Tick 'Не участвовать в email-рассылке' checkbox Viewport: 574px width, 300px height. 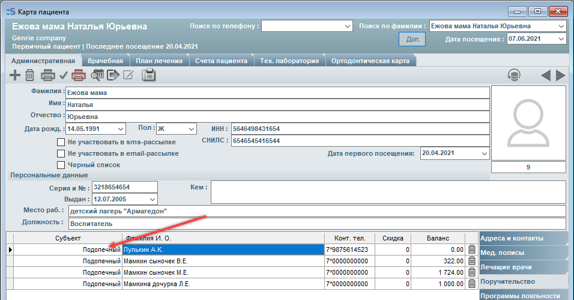click(61, 153)
